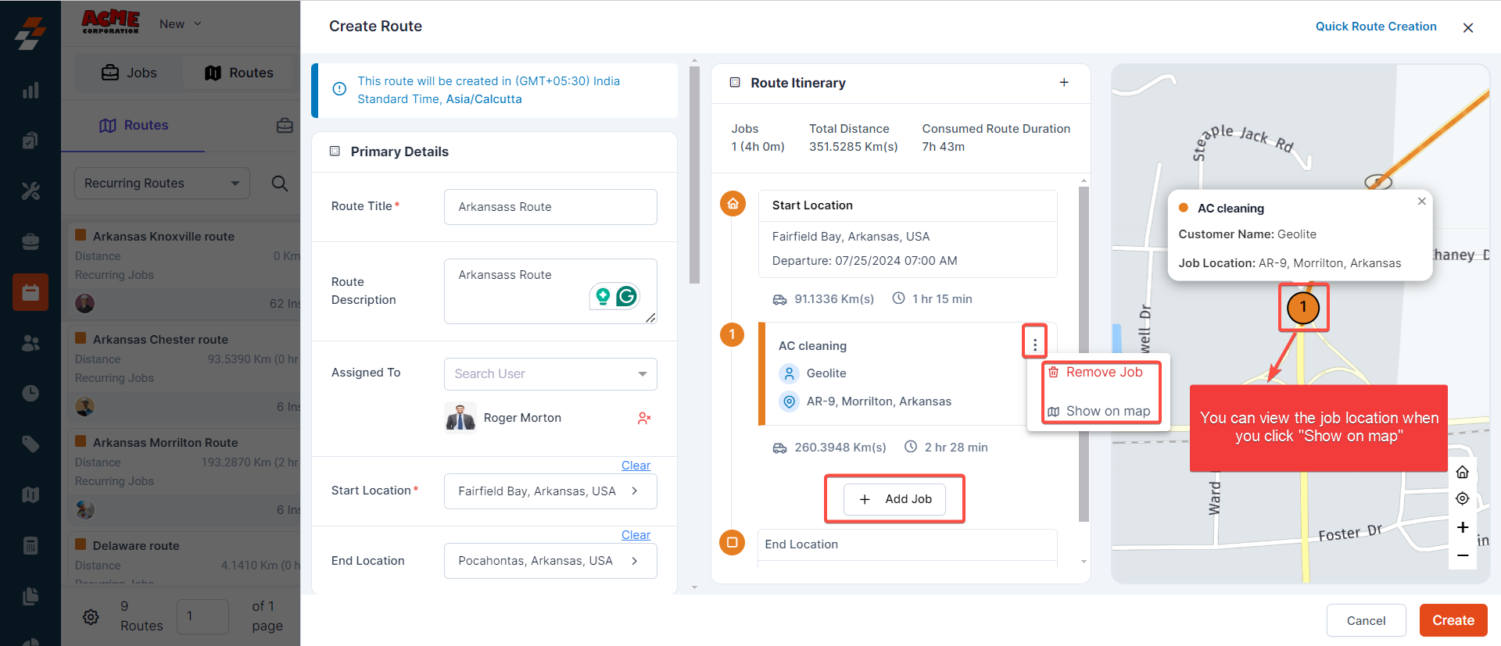Click Roger Morton's profile photo
Image resolution: width=1501 pixels, height=646 pixels.
pyautogui.click(x=460, y=418)
